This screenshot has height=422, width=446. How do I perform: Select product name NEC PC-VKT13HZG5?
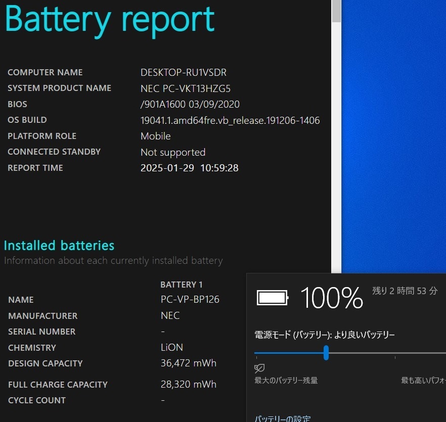pos(186,89)
